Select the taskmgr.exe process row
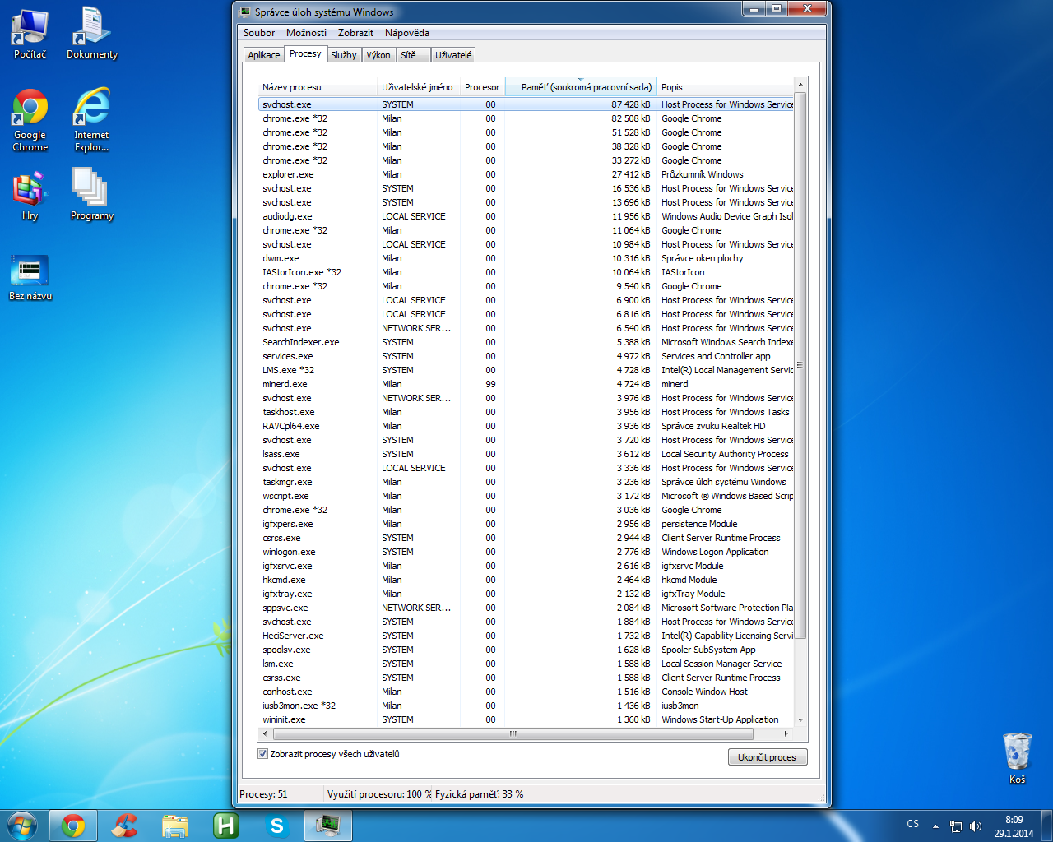The width and height of the screenshot is (1053, 842). tap(526, 482)
